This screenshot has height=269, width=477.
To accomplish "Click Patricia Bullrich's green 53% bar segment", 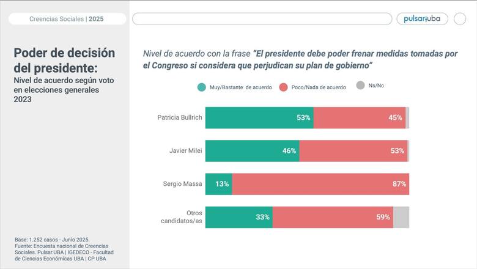I will [x=259, y=117].
